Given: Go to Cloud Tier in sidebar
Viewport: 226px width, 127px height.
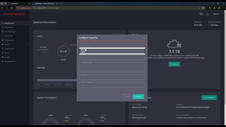Looking at the screenshot, I should tap(8, 36).
